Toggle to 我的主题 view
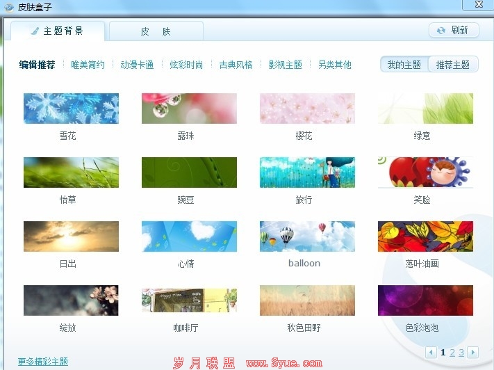This screenshot has width=494, height=370. point(404,65)
